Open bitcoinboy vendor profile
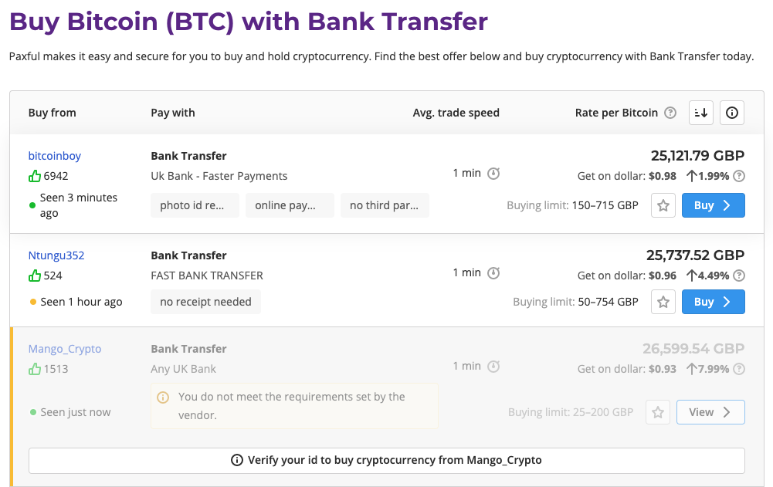 [54, 156]
